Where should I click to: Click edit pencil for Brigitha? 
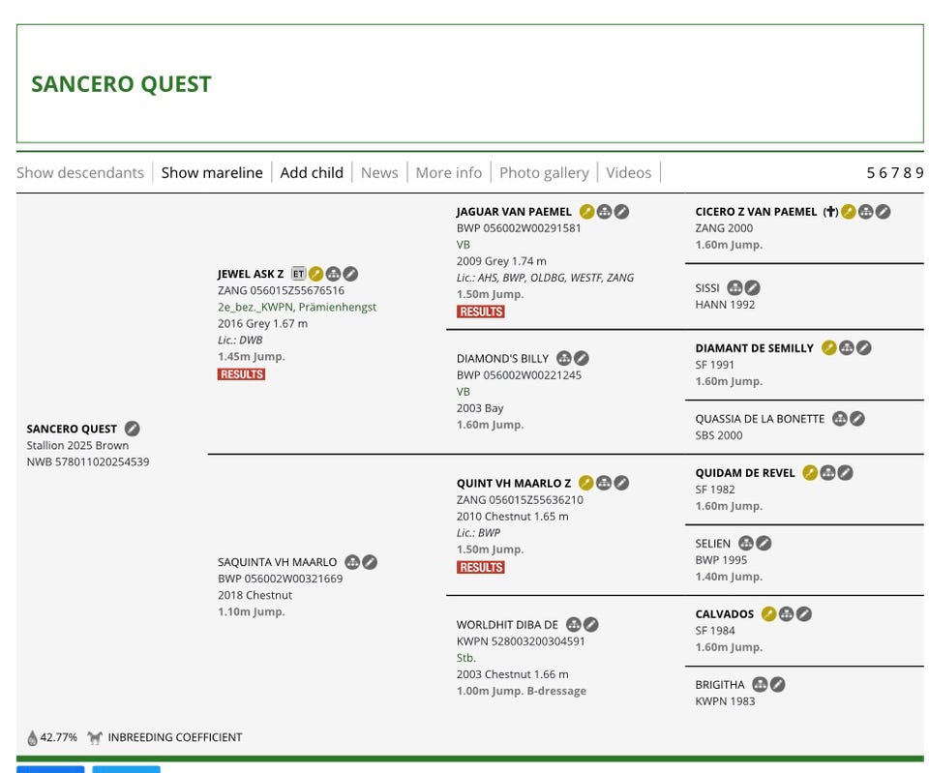click(x=777, y=685)
